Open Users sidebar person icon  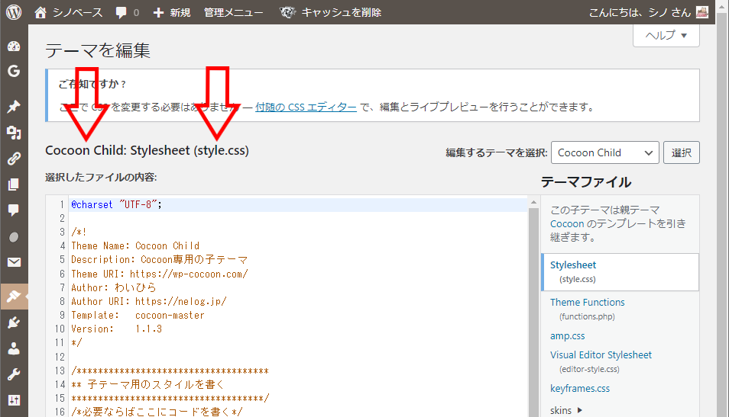tap(14, 348)
